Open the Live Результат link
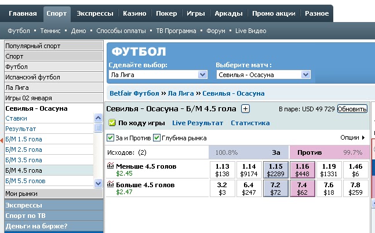This screenshot has width=375, height=233. pos(198,123)
